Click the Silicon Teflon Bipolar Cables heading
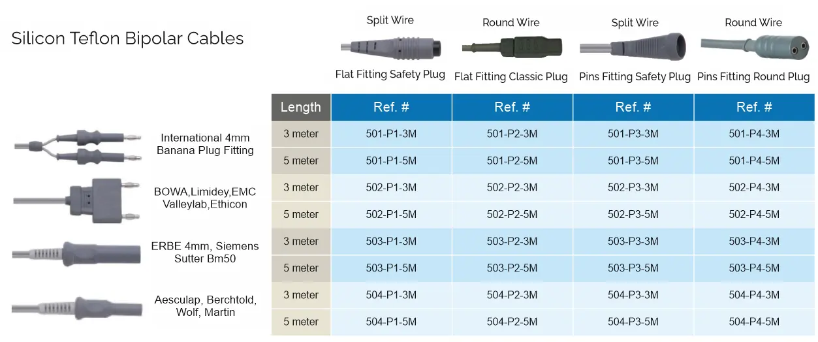This screenshot has width=818, height=342. point(127,39)
